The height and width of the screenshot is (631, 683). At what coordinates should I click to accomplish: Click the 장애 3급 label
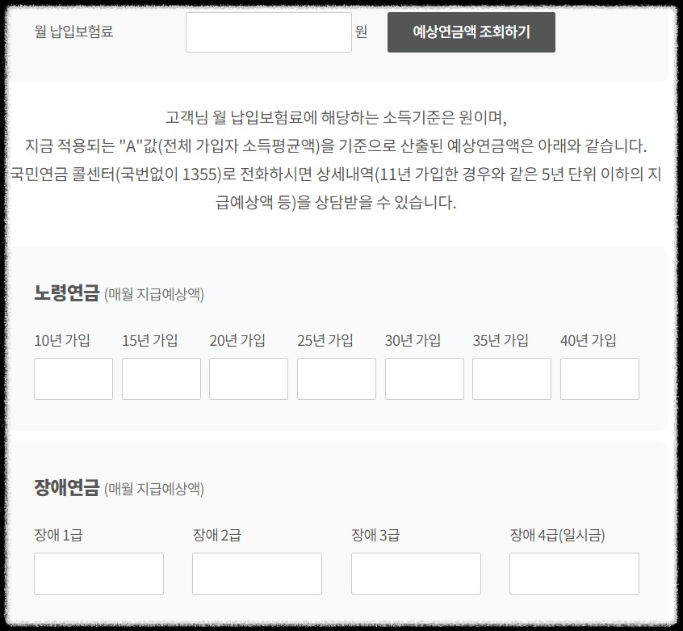coord(375,535)
